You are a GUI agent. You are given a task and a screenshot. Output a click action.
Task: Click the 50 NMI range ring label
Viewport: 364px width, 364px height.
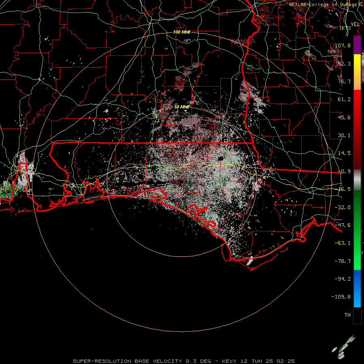[182, 107]
